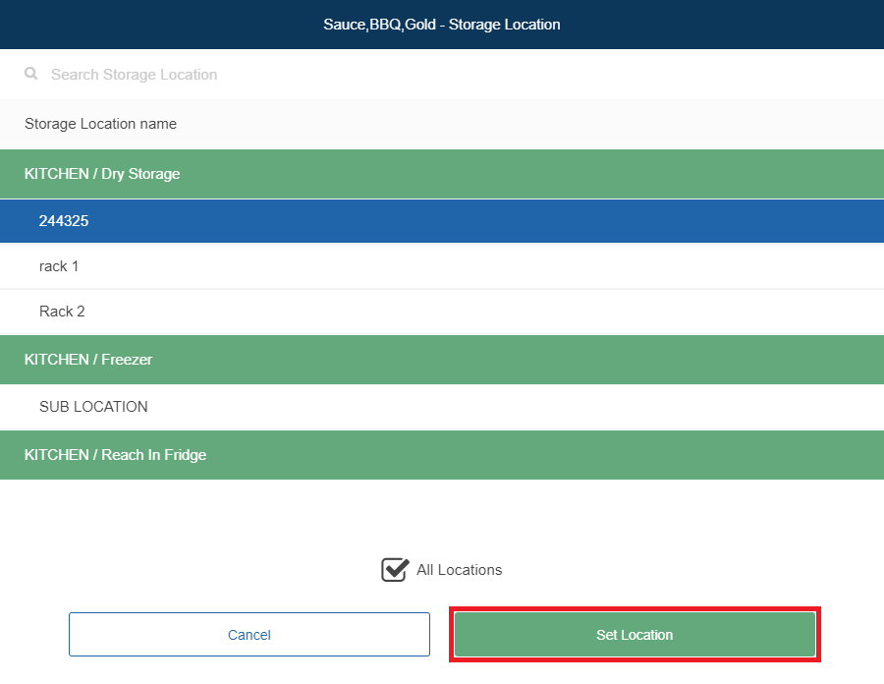
Task: Uncheck the checkmark box beside All Locations
Action: 395,570
